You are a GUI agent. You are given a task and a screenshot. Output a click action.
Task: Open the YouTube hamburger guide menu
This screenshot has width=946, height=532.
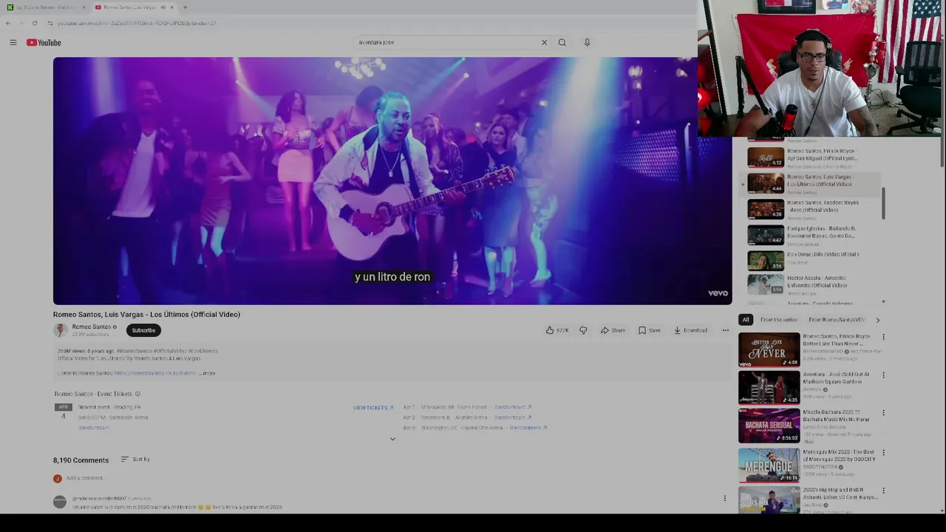pyautogui.click(x=13, y=43)
